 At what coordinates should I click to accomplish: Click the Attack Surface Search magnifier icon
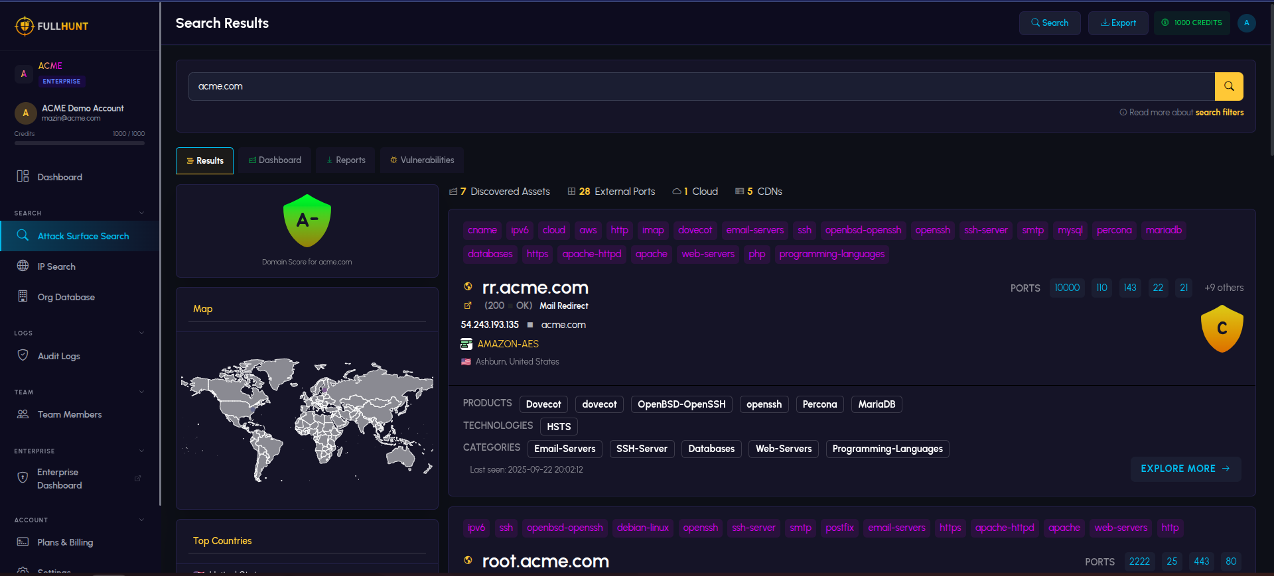point(23,235)
